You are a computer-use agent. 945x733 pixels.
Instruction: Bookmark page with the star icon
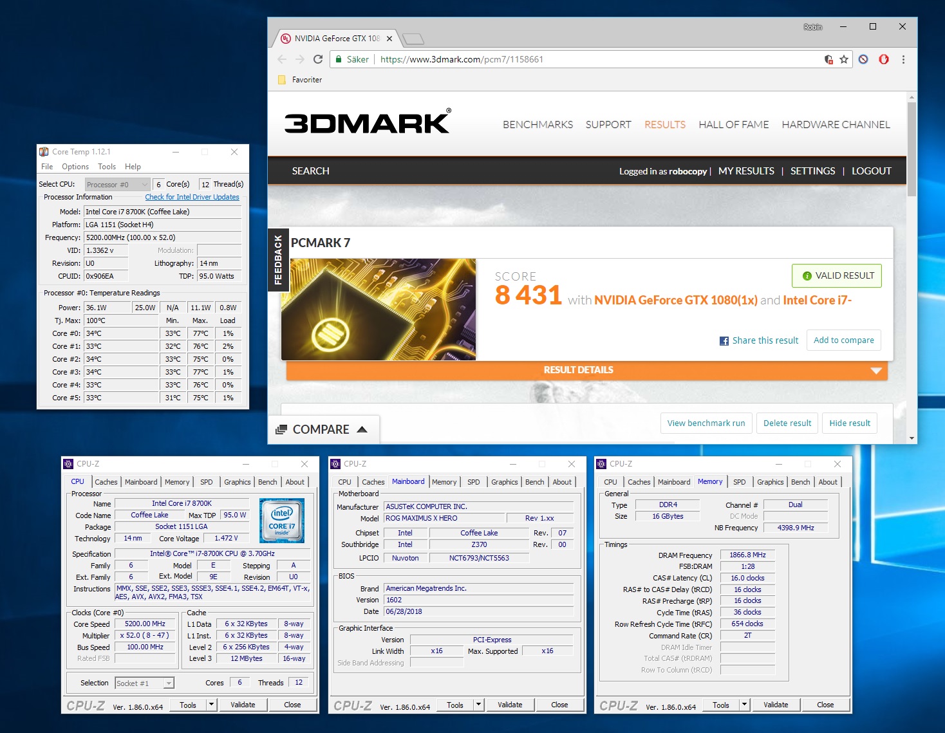click(844, 59)
